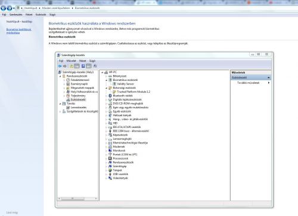Open the Nézet menu in Számítógép-kezelés window

point(82,61)
